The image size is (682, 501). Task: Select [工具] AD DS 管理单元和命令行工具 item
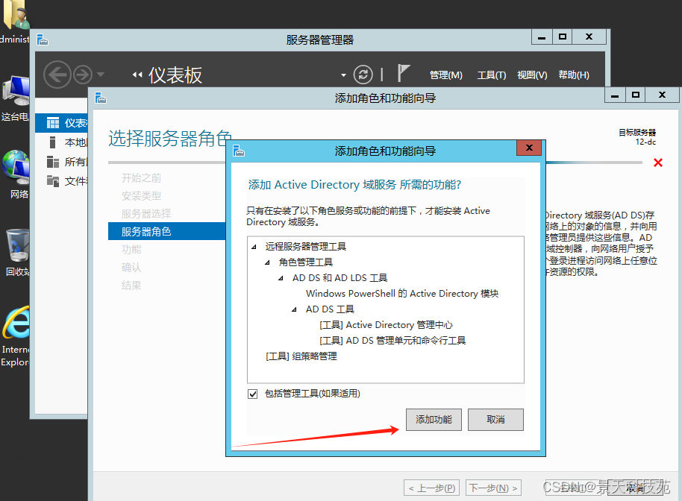pos(392,341)
